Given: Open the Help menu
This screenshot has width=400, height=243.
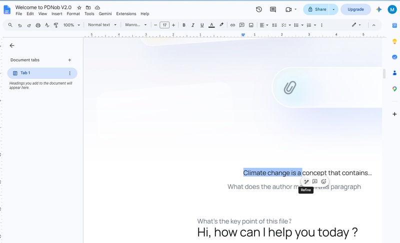Looking at the screenshot, I should pos(144,14).
